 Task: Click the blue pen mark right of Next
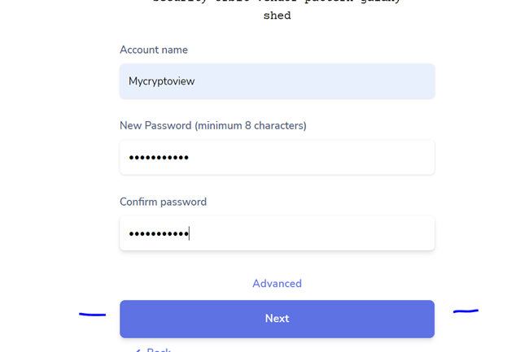click(465, 311)
